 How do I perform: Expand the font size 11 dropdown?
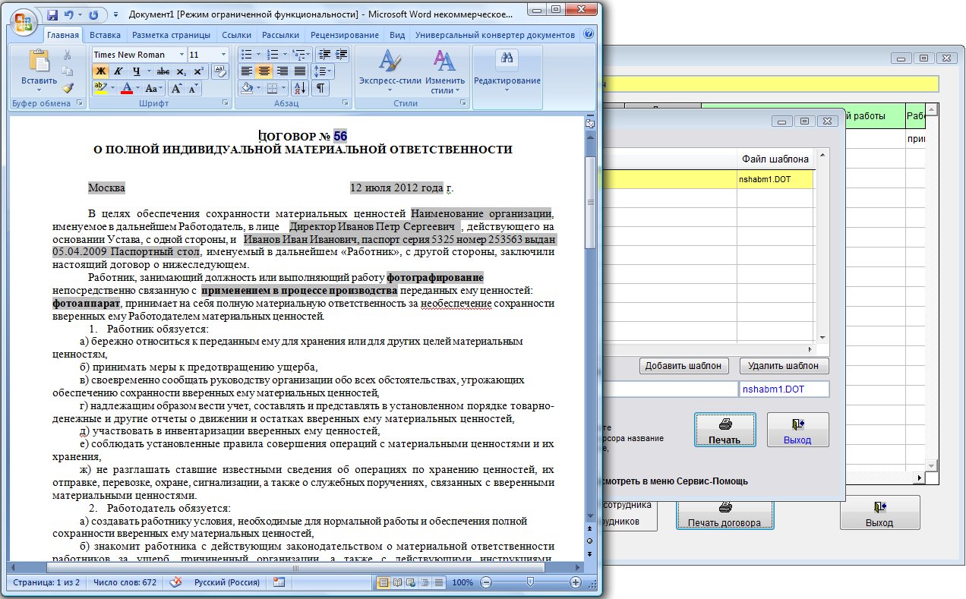[223, 55]
